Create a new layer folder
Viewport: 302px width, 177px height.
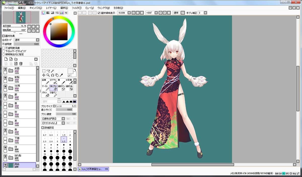tap(16, 59)
